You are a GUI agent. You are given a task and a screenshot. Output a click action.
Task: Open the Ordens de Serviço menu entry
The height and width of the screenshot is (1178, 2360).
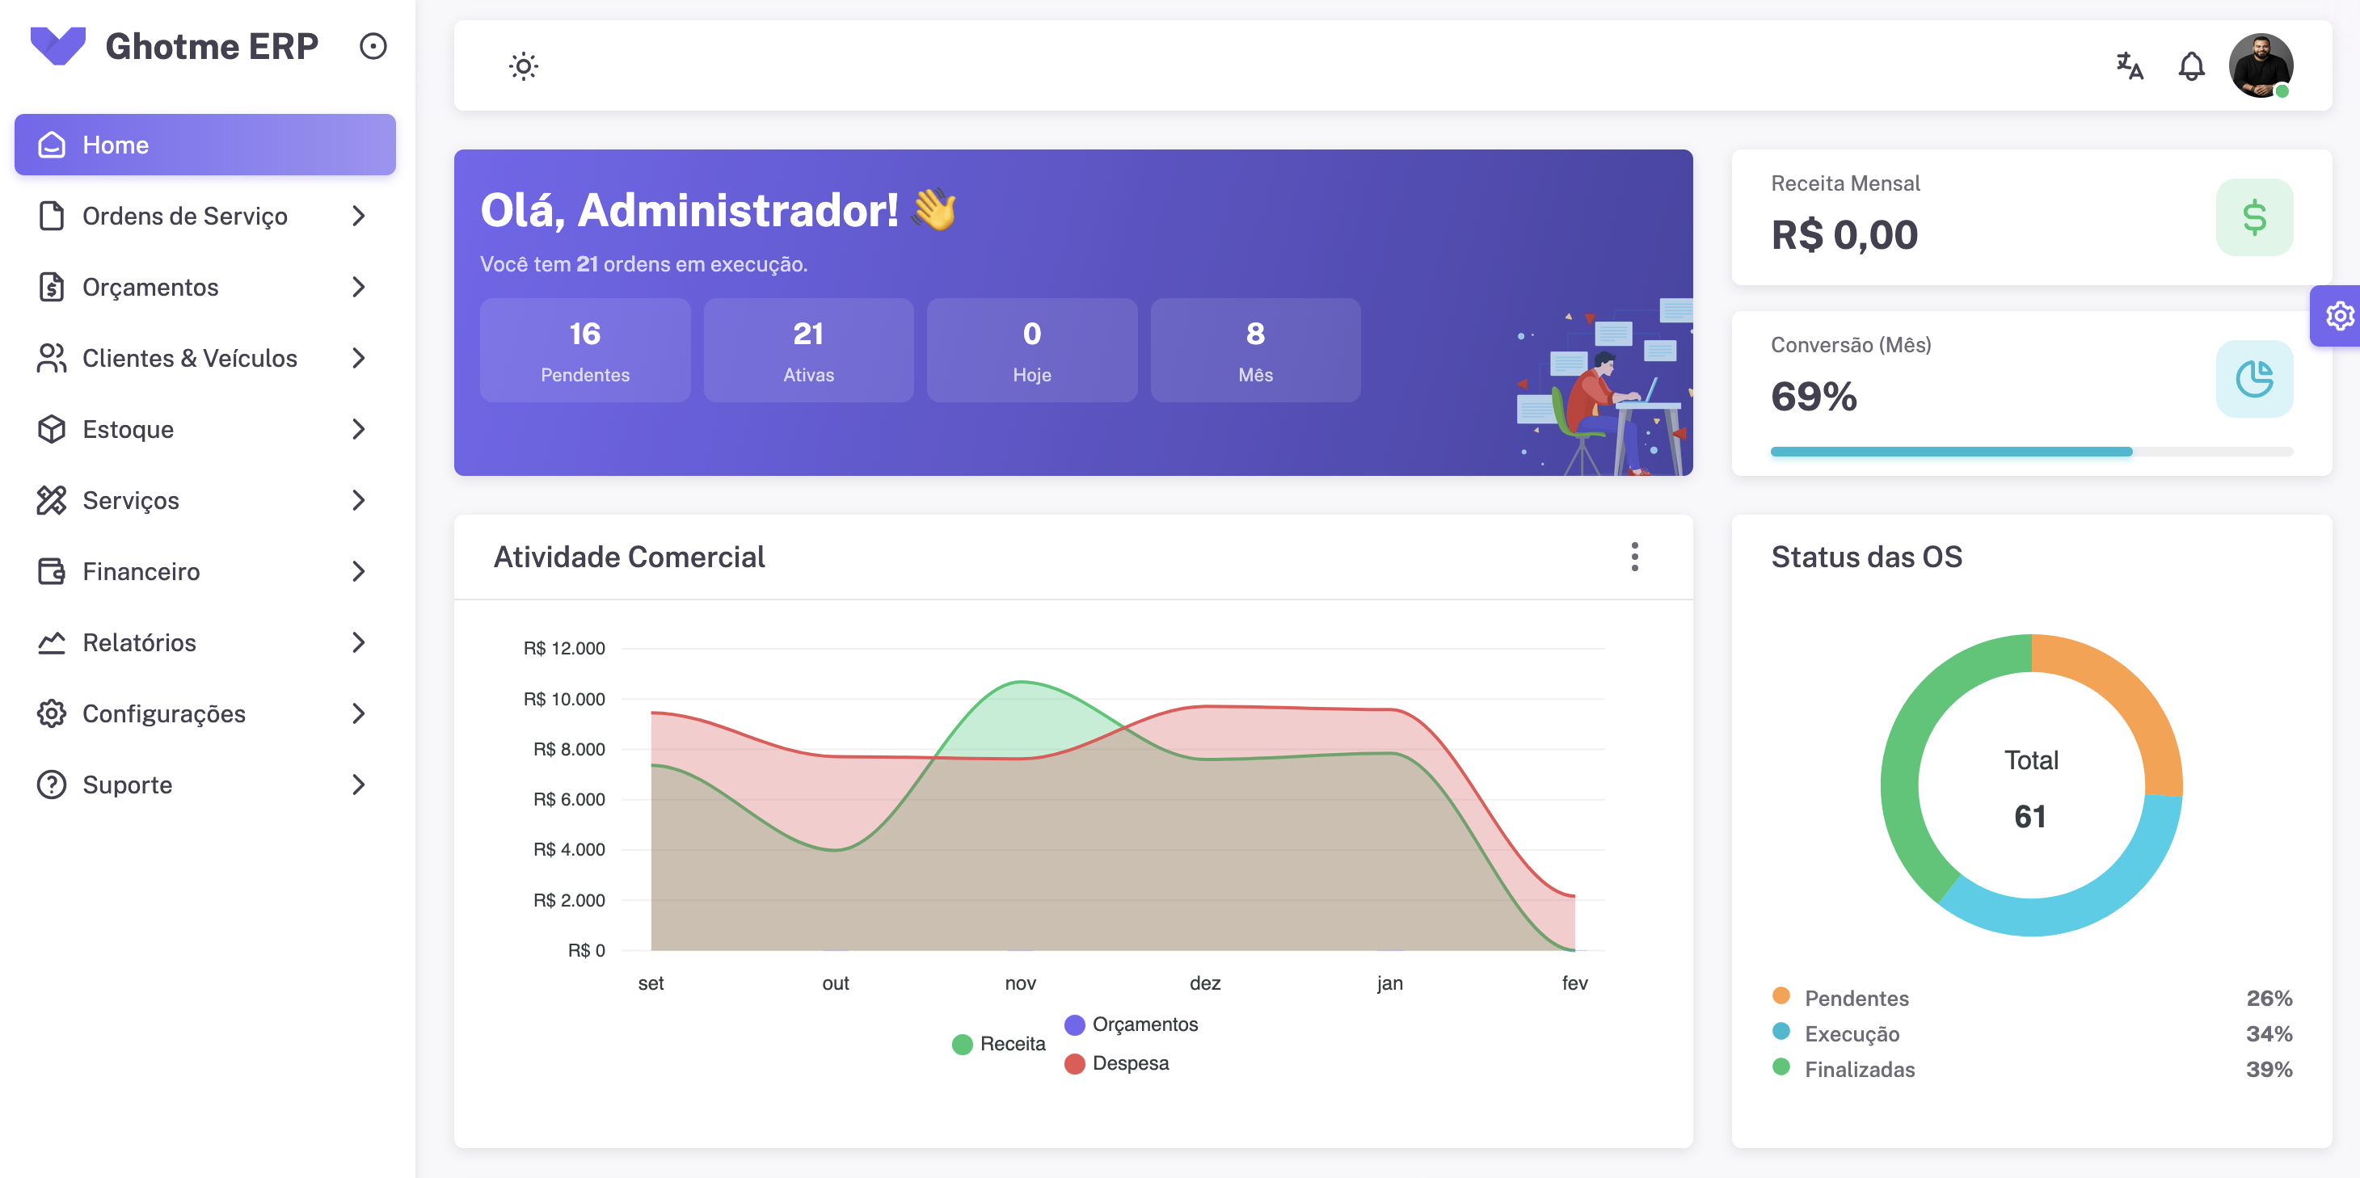pyautogui.click(x=184, y=215)
